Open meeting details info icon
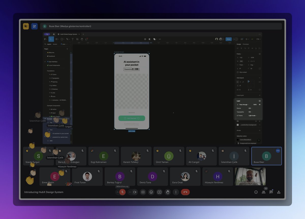305x219 pixels. pyautogui.click(x=256, y=192)
